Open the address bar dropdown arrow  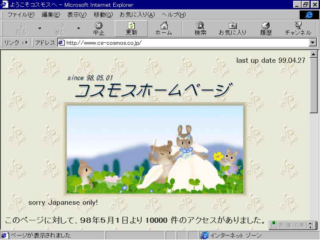click(x=312, y=43)
